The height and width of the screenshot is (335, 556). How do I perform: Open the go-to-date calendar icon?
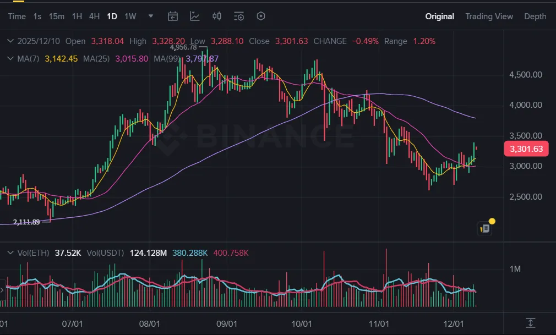[173, 17]
